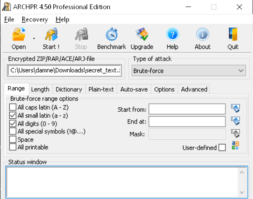
Task: Select the Range tab
Action: tap(16, 89)
